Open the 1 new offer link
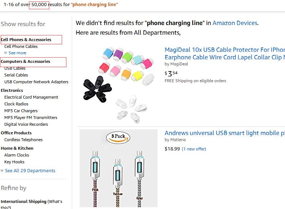285x209 pixels. coord(194,149)
